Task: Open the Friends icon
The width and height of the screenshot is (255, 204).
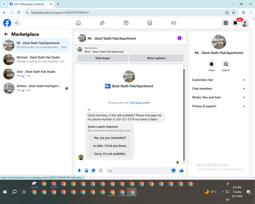Action: pos(102,23)
